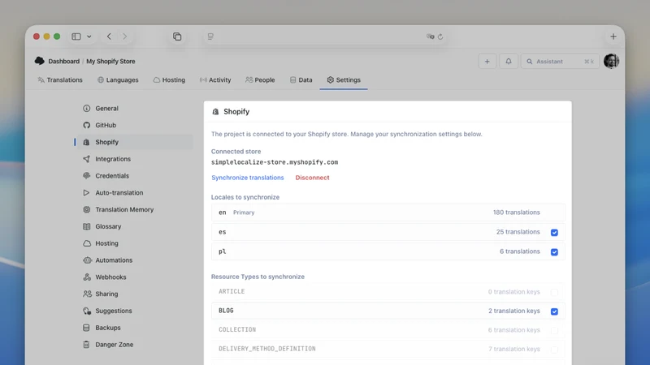Open the Dashboard breadcrumb link
The image size is (650, 365).
(64, 62)
